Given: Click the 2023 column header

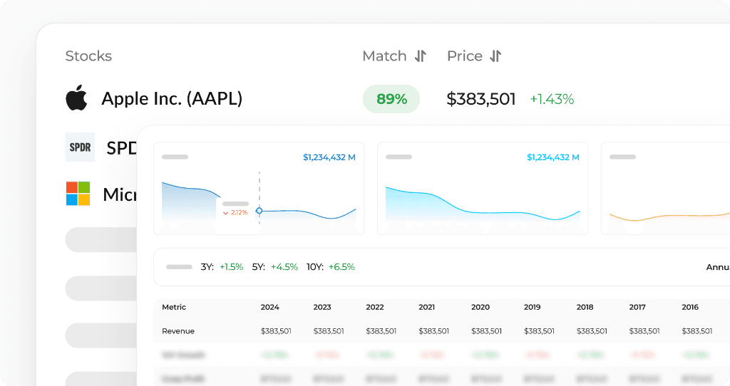Looking at the screenshot, I should tap(322, 307).
